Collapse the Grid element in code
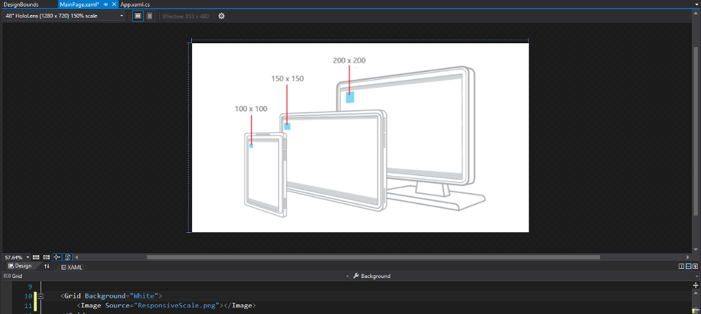 coord(40,296)
